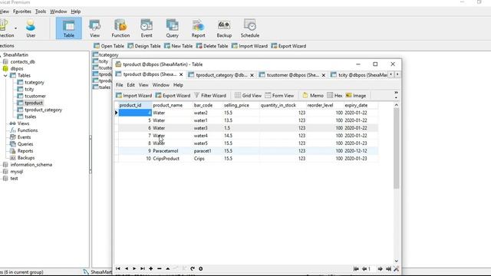
Task: Go to last record navigation icon
Action: click(143, 268)
